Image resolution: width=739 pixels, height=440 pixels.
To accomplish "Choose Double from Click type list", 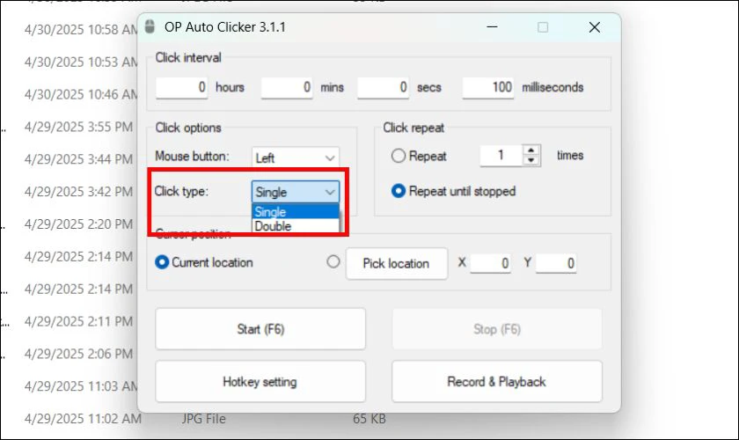I will point(296,226).
